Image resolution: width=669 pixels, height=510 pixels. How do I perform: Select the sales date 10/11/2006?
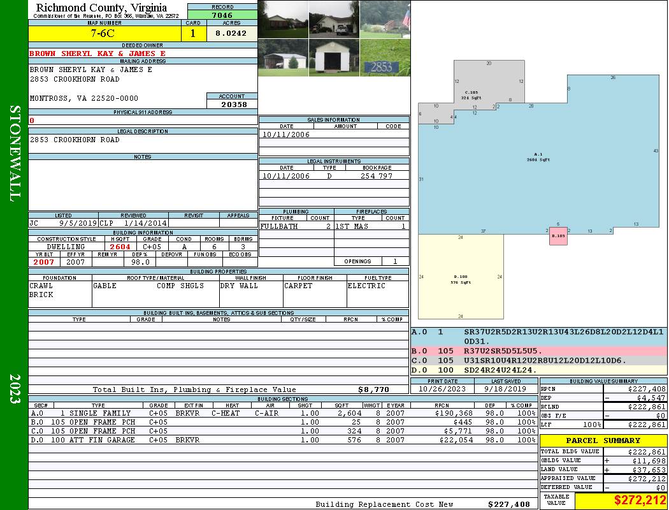[286, 135]
